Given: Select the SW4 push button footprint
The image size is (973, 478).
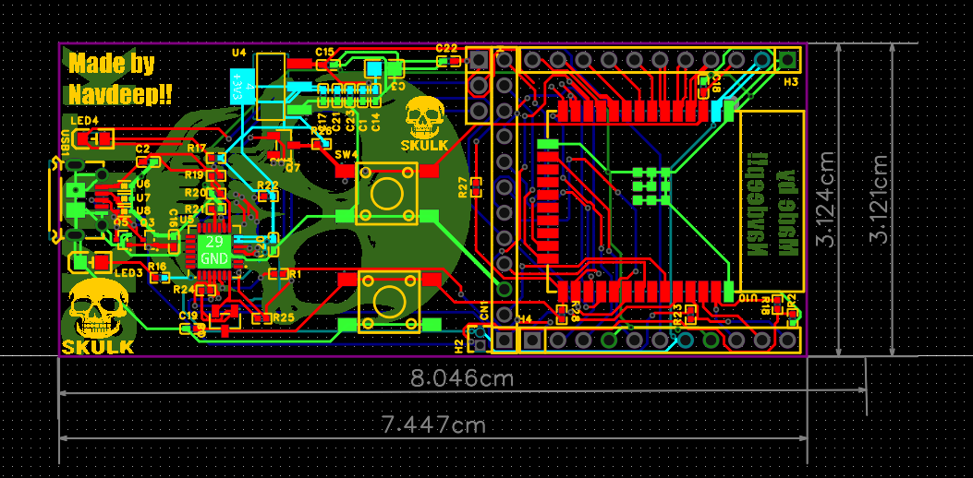Looking at the screenshot, I should click(x=387, y=193).
